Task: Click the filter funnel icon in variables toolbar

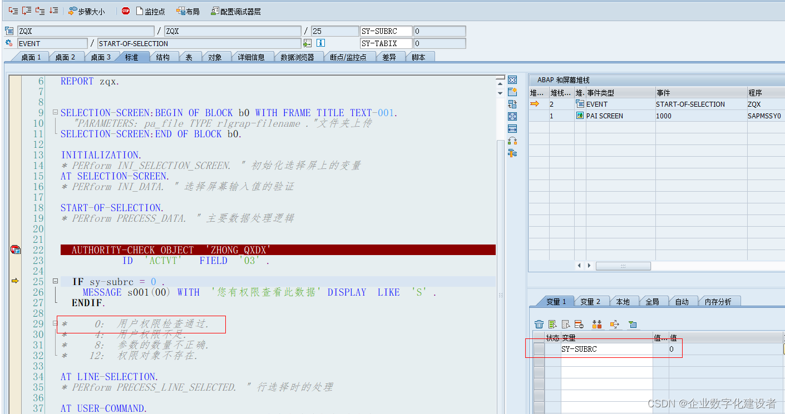Action: pyautogui.click(x=633, y=324)
